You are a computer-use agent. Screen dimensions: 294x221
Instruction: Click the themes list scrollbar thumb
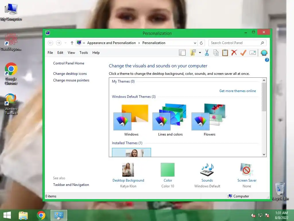pyautogui.click(x=264, y=97)
